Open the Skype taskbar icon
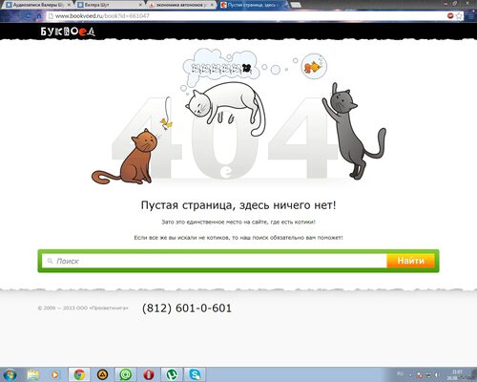 click(195, 374)
